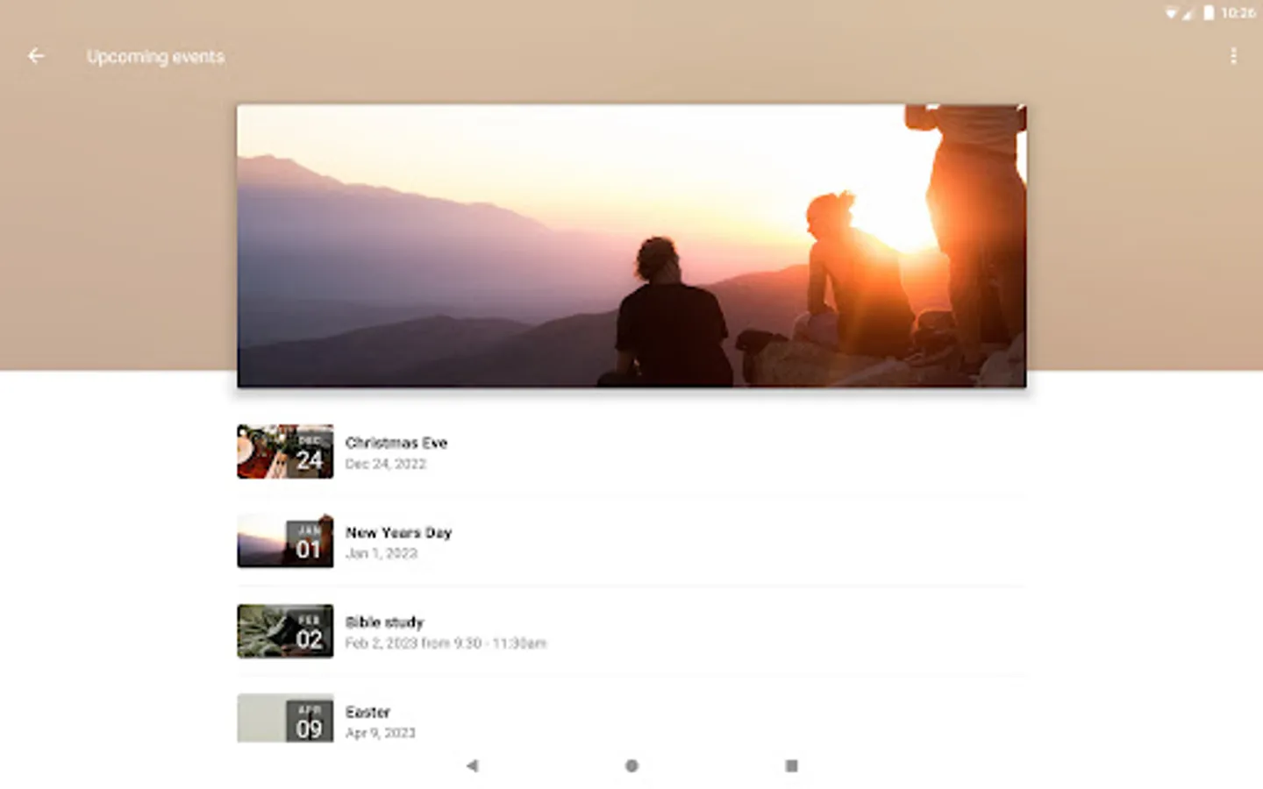Click the Feb 2, 2023 time text
Image resolution: width=1263 pixels, height=789 pixels.
click(446, 643)
